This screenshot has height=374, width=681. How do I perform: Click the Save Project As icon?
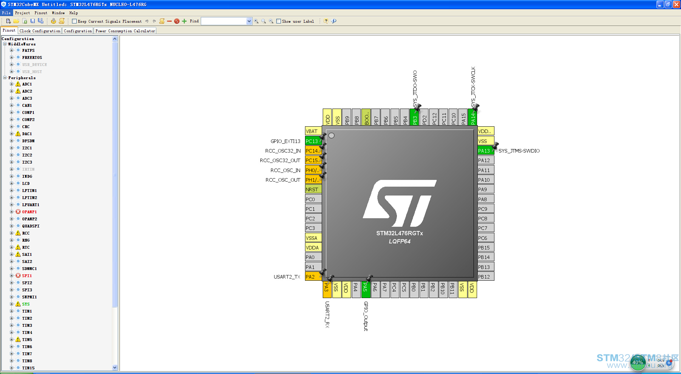[41, 21]
